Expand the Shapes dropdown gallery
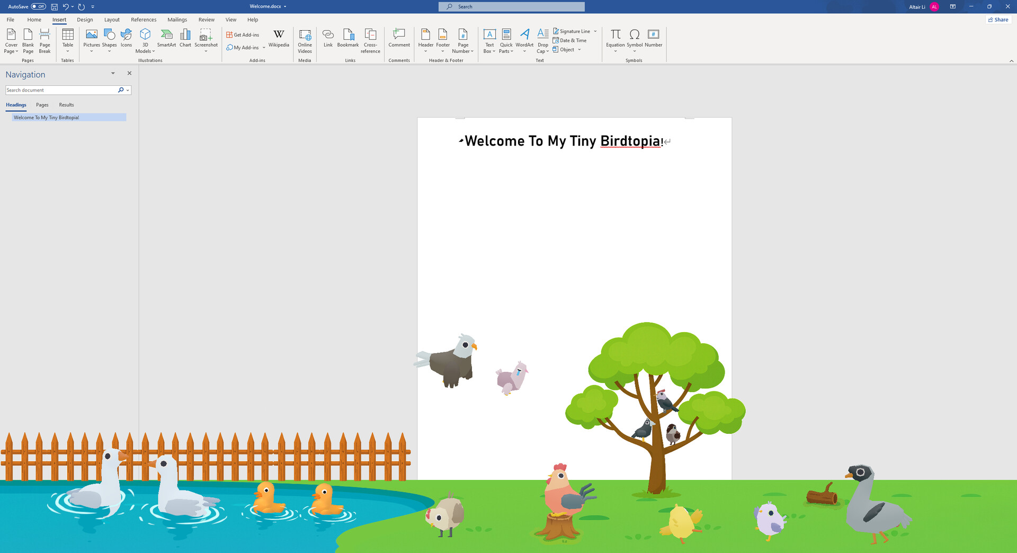The image size is (1017, 553). pos(109,51)
